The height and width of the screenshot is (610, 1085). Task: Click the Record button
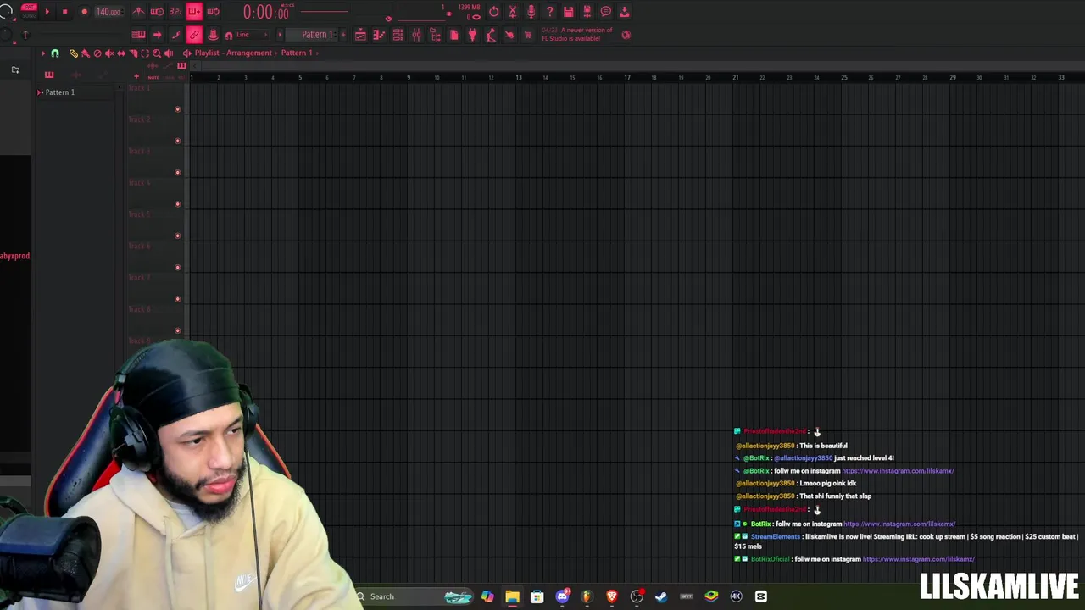pyautogui.click(x=84, y=12)
